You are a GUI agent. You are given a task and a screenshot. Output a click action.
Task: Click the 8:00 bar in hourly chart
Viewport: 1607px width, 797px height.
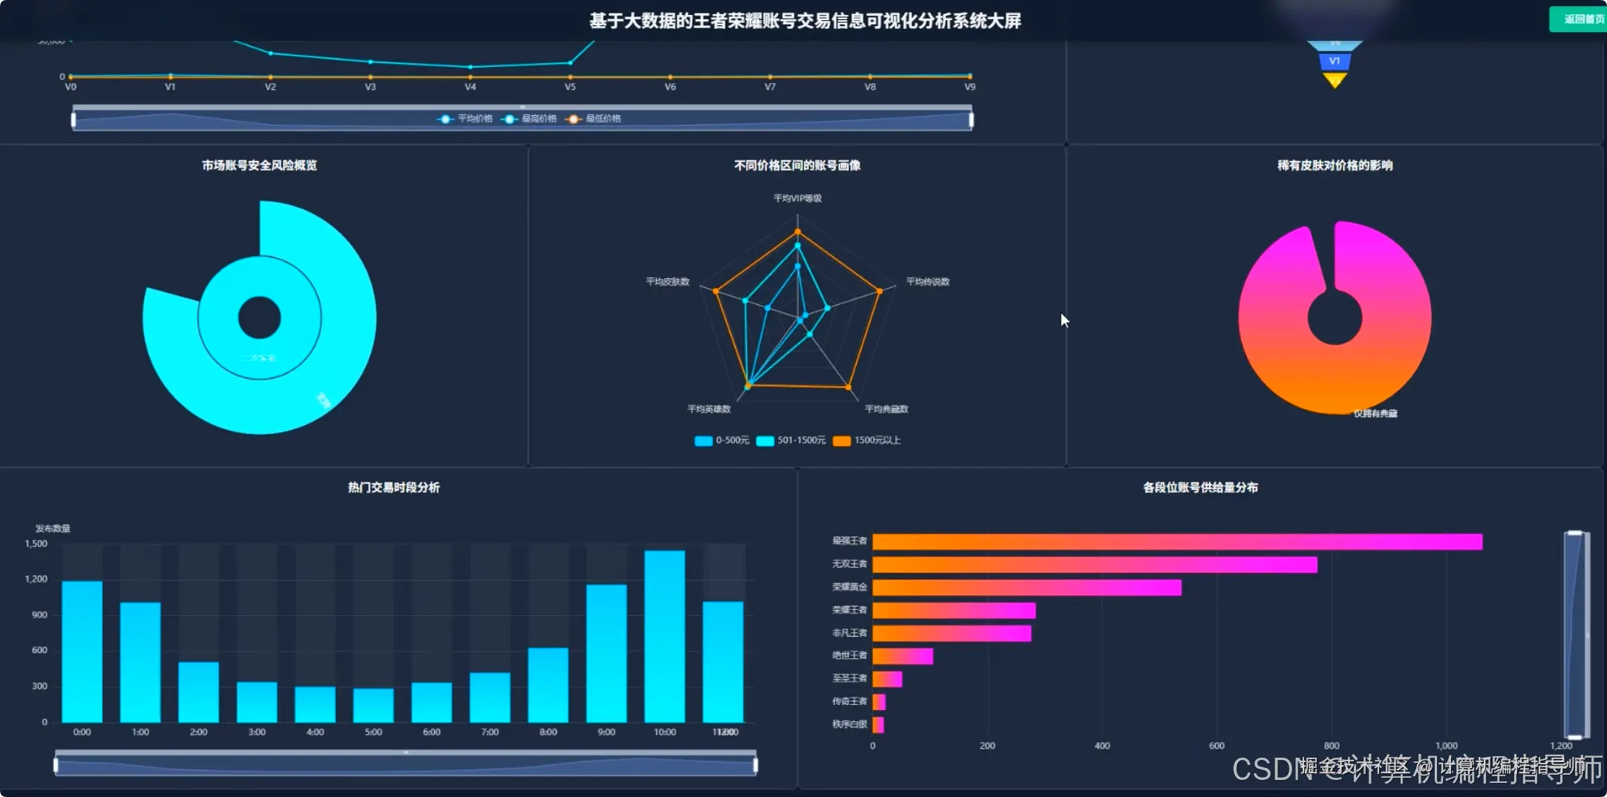click(548, 685)
